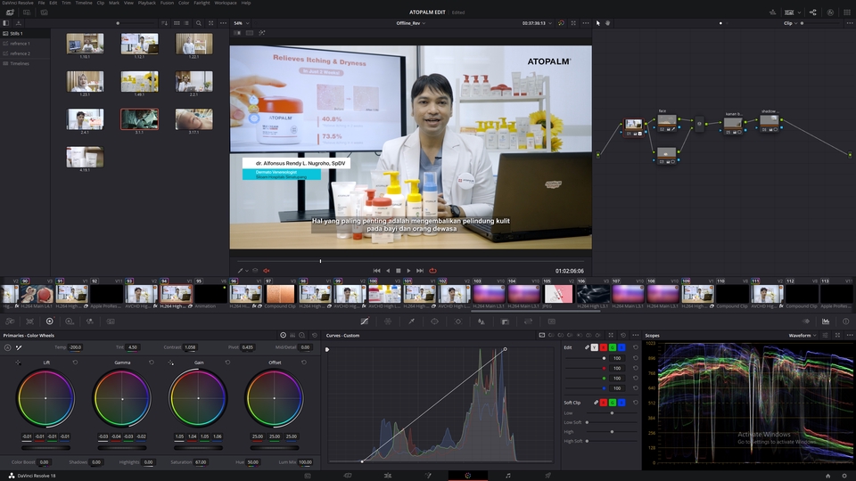Open the Key palette icon
This screenshot has width=856, height=481.
coord(505,322)
